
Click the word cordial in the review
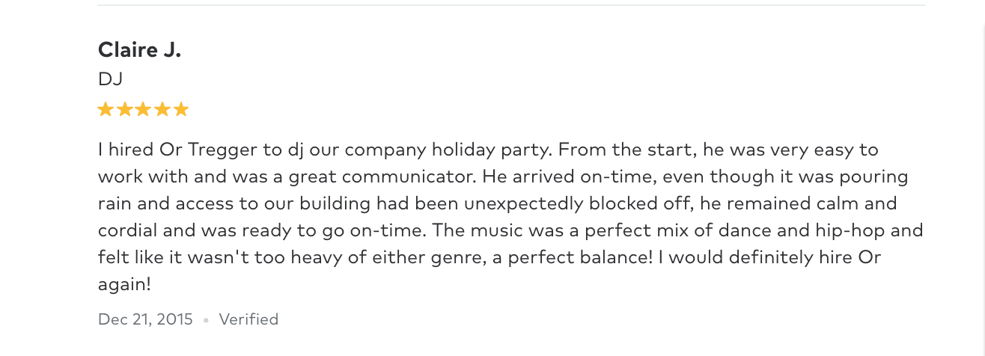[125, 231]
